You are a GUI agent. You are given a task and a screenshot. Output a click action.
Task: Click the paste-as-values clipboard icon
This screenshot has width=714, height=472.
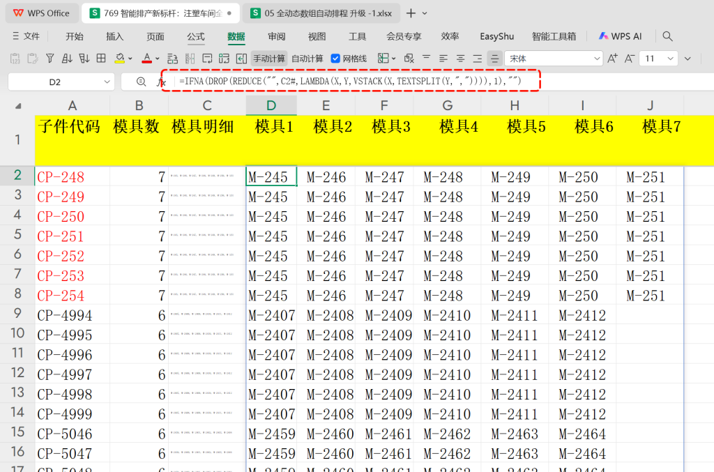[15, 59]
